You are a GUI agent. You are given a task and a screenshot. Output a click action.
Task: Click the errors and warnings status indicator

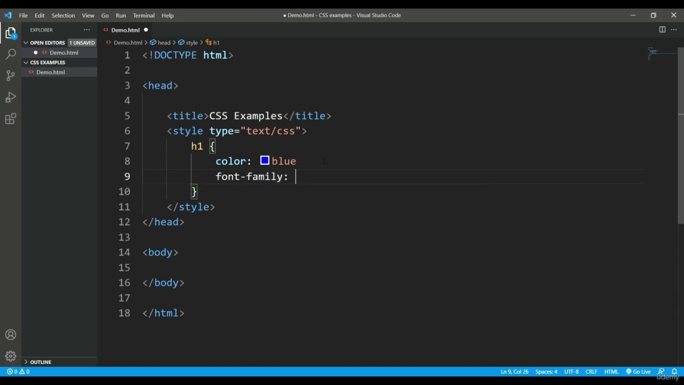18,372
